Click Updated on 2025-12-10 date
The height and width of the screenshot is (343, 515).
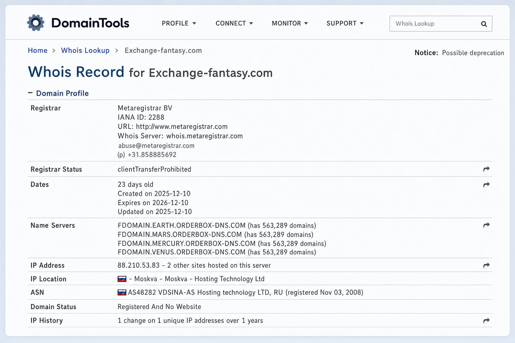155,212
